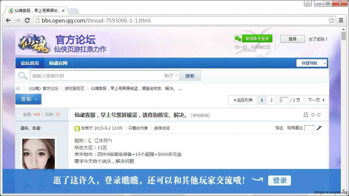Click the 回复: 22 reply count
The height and width of the screenshot is (196, 349).
[53, 115]
